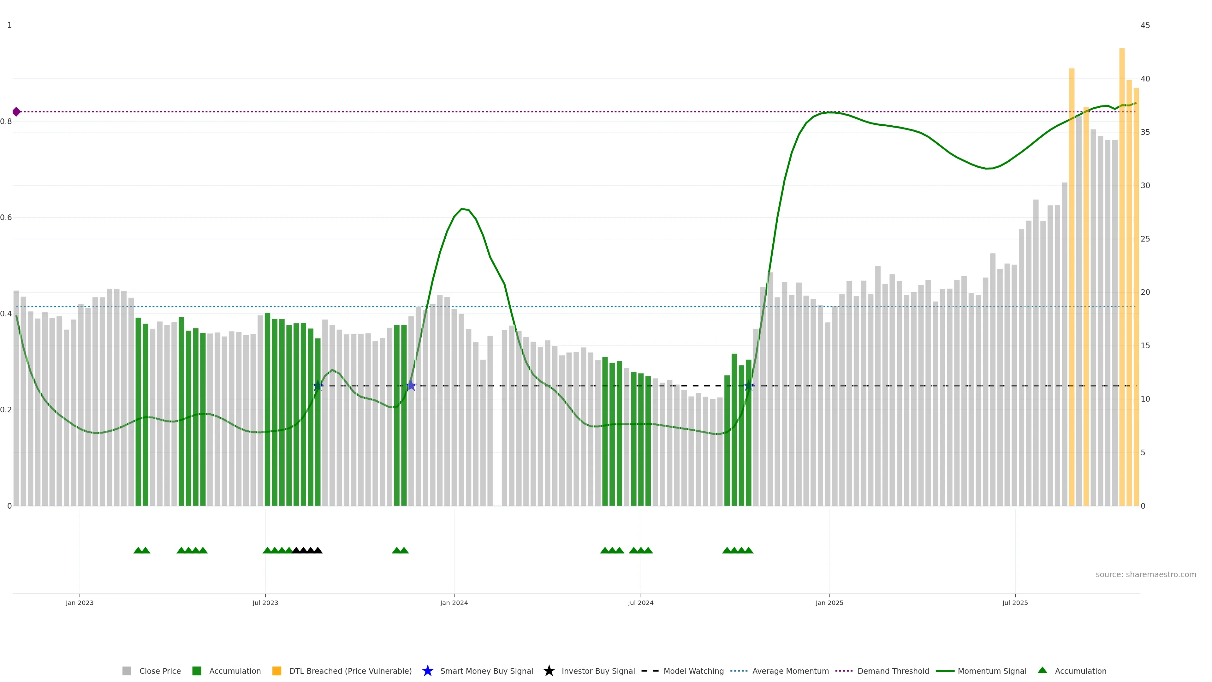Click the blue star marker near October 2024
This screenshot has height=682, width=1212.
tap(749, 386)
